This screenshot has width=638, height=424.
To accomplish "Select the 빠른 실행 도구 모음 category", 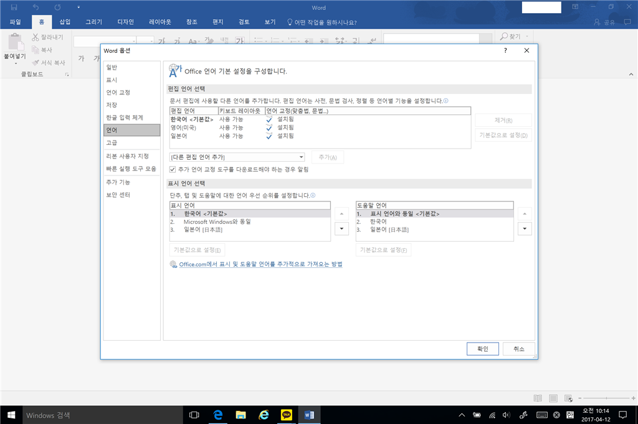I will coord(132,169).
